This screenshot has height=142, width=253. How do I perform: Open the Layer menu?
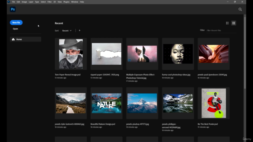click(31, 2)
